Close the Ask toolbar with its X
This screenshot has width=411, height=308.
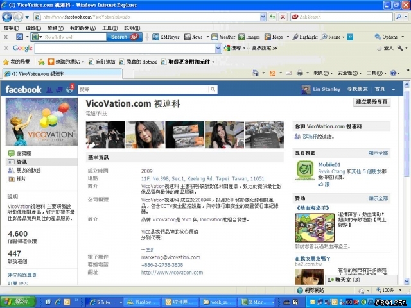[x=6, y=37]
